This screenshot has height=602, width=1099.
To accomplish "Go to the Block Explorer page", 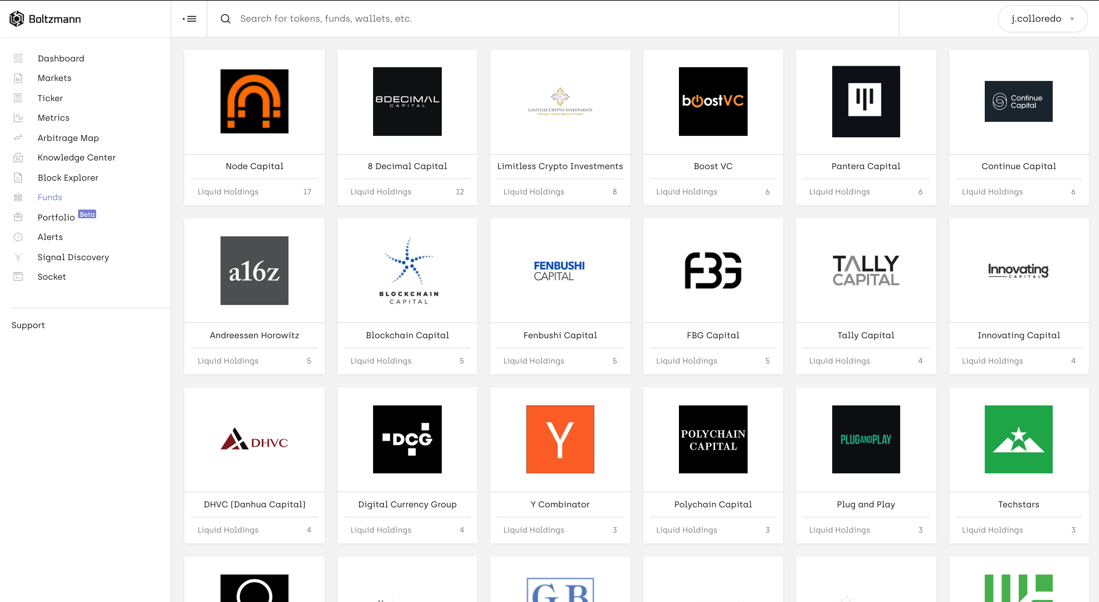I will [68, 178].
